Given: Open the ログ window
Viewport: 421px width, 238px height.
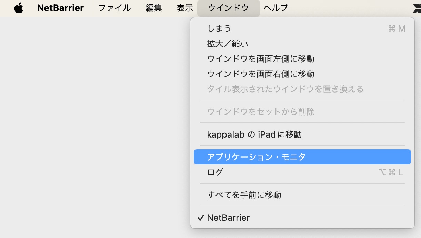Looking at the screenshot, I should [x=302, y=172].
